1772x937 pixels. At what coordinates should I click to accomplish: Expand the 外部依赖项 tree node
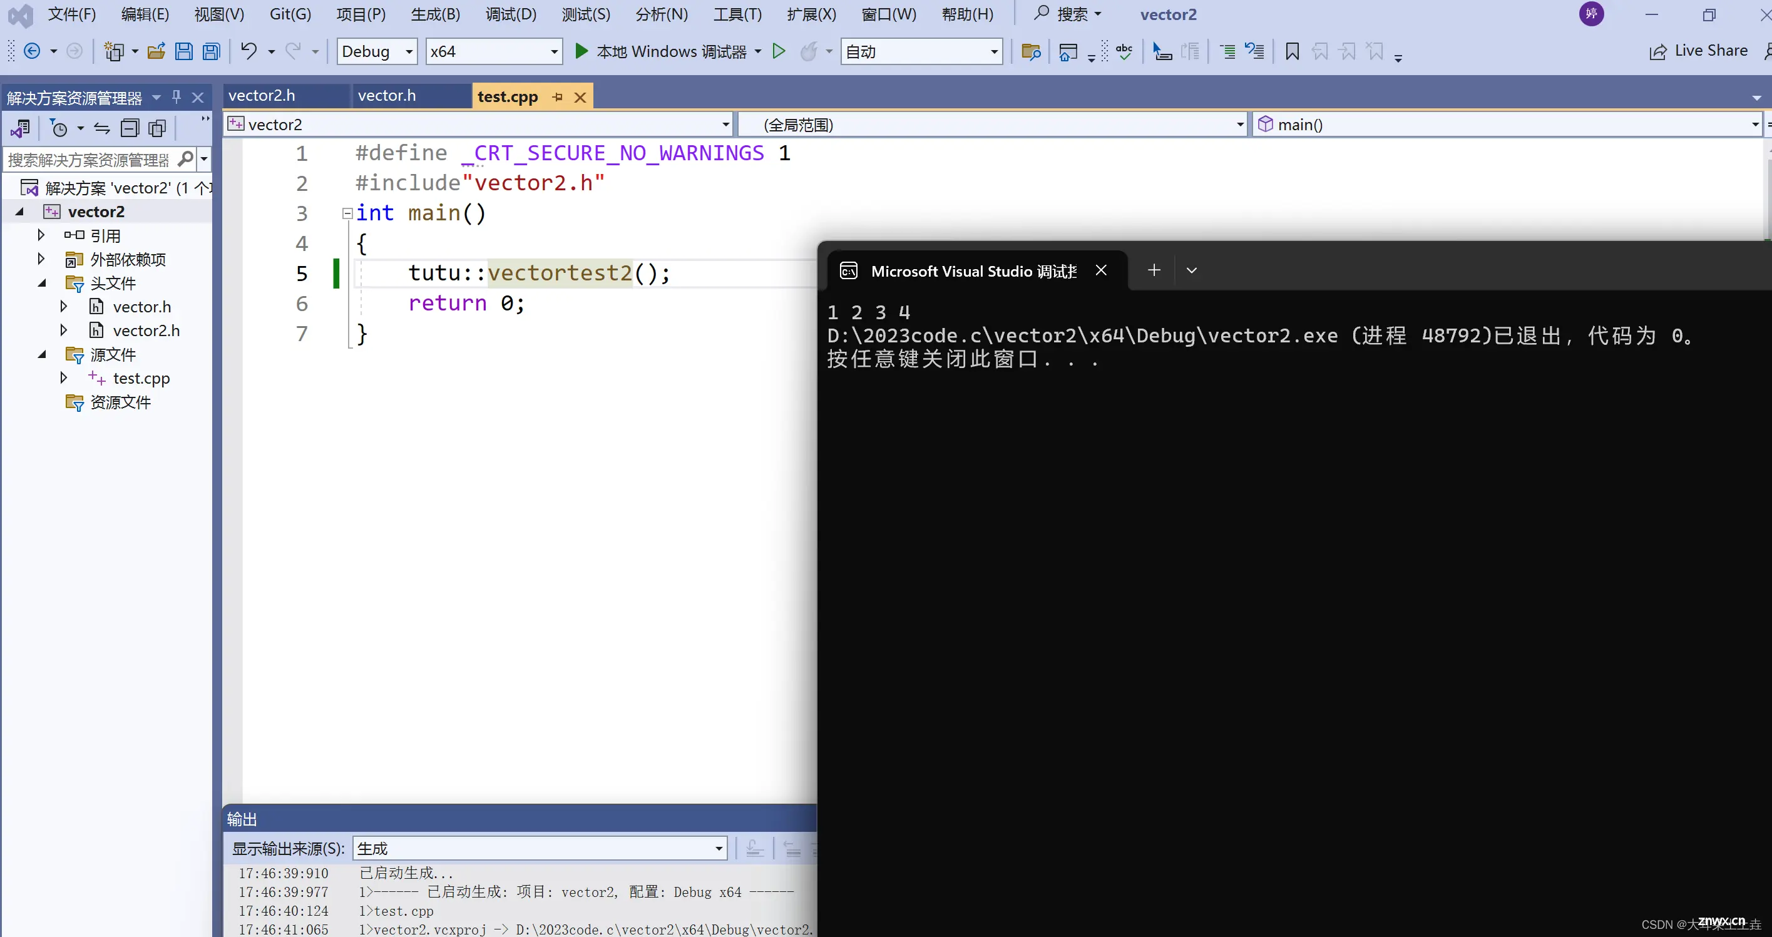tap(41, 259)
